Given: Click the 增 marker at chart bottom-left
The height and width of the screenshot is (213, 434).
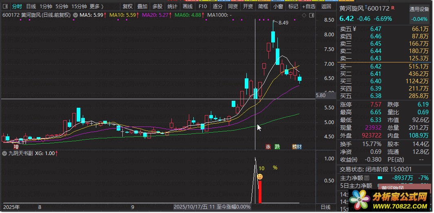Looking at the screenshot, I should [16, 146].
